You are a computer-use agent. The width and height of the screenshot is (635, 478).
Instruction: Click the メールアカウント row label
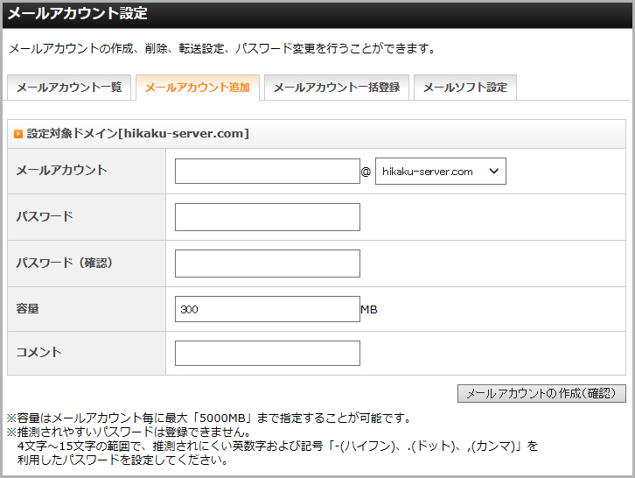[x=61, y=171]
